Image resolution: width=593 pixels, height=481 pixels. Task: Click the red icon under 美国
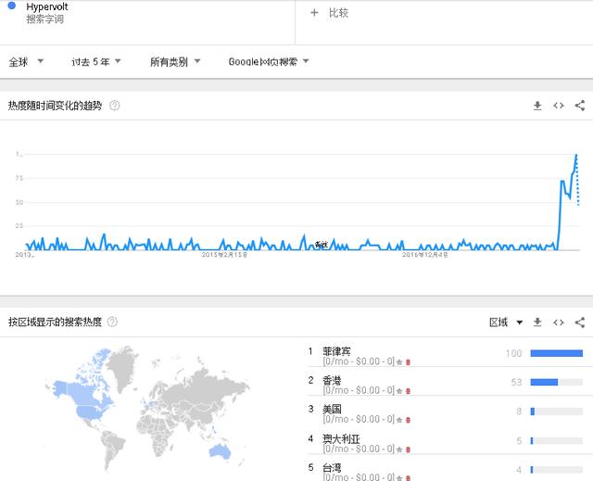[x=408, y=420]
